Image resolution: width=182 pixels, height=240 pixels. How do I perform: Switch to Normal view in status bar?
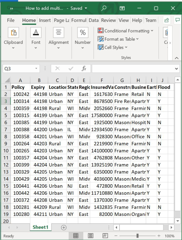(x=76, y=236)
